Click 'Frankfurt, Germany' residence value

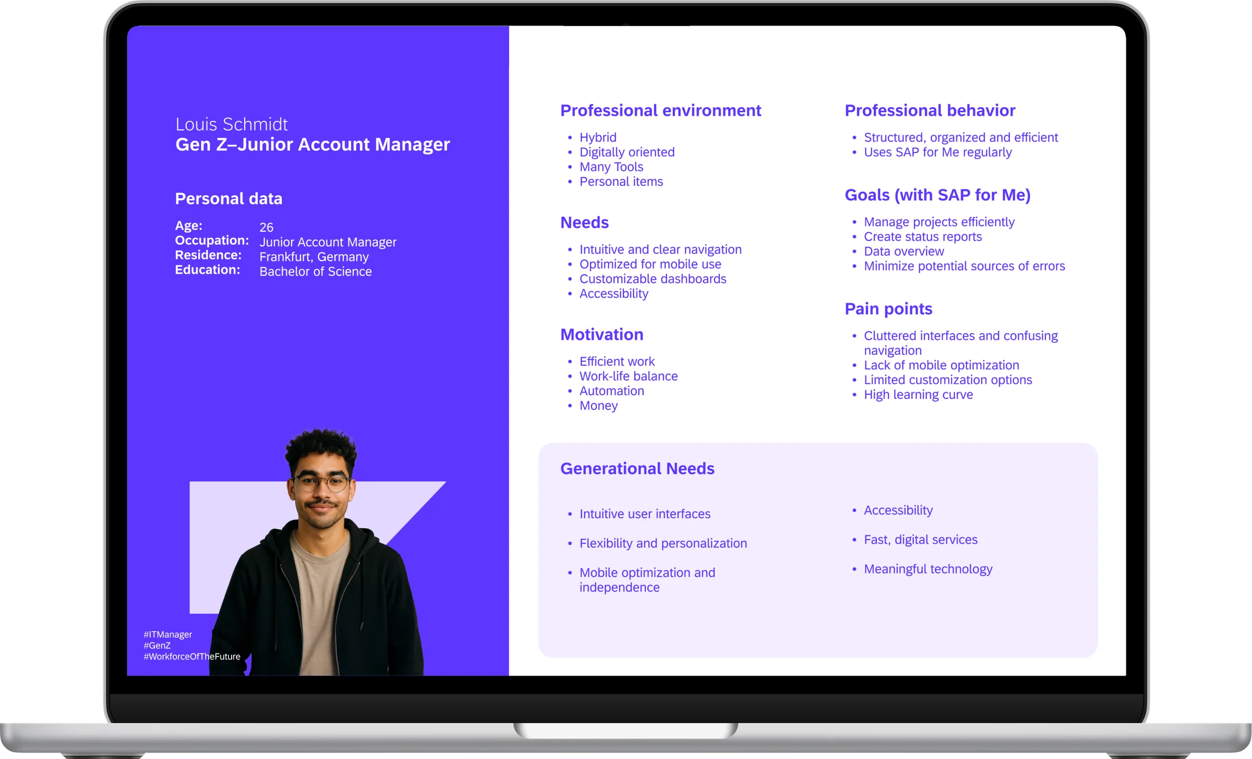(x=314, y=257)
